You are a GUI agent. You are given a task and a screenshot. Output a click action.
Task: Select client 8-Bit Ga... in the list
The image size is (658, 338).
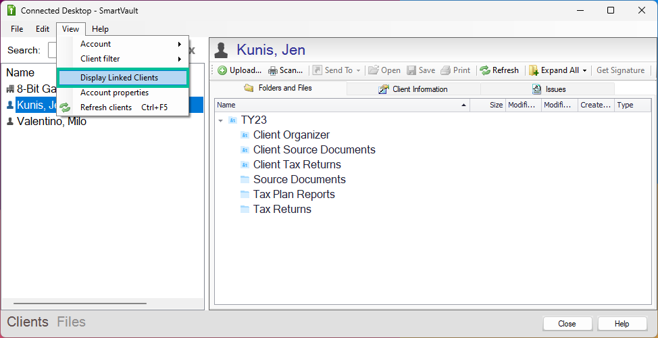pos(37,89)
